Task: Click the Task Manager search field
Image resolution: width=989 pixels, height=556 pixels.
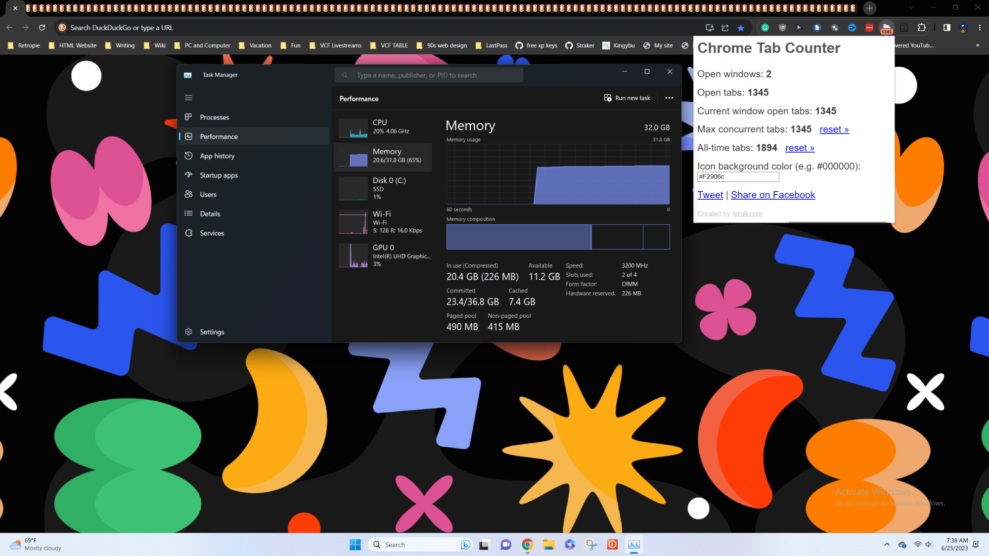Action: (x=429, y=75)
